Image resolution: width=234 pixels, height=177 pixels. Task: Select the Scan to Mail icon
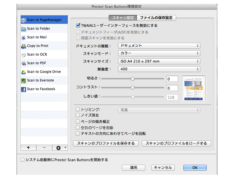click(x=23, y=37)
